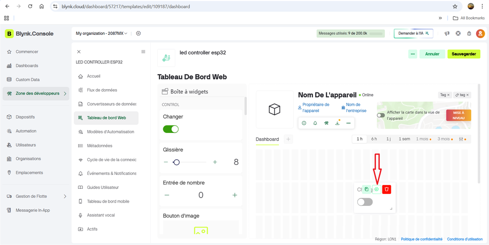Click the Glissière slider handle
This screenshot has height=245, width=489.
177,162
